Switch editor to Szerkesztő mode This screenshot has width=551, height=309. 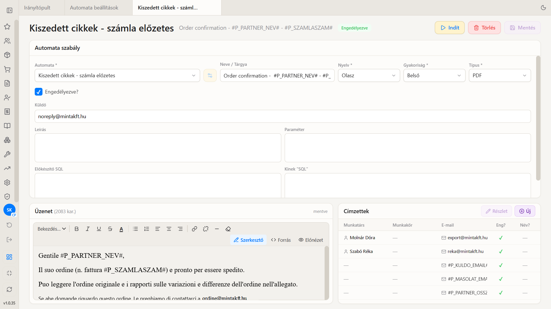click(x=249, y=240)
